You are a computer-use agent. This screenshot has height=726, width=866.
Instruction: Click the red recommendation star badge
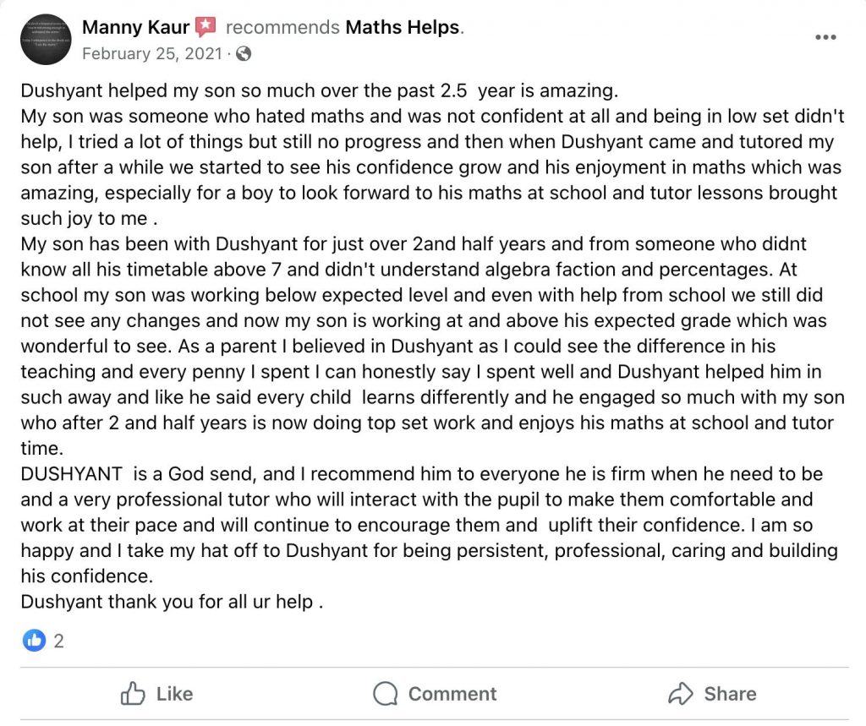(x=206, y=28)
